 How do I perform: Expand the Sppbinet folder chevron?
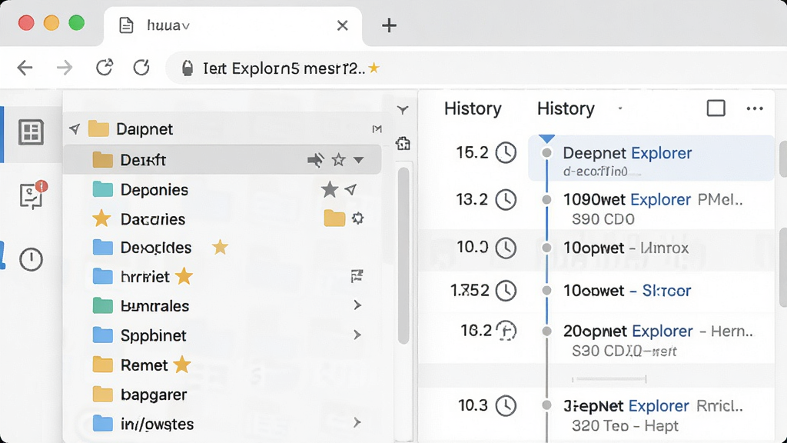click(357, 335)
